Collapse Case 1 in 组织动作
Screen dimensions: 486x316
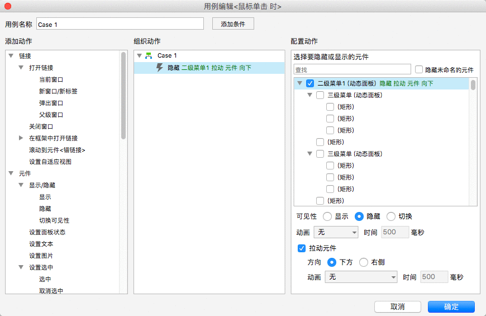(x=139, y=56)
